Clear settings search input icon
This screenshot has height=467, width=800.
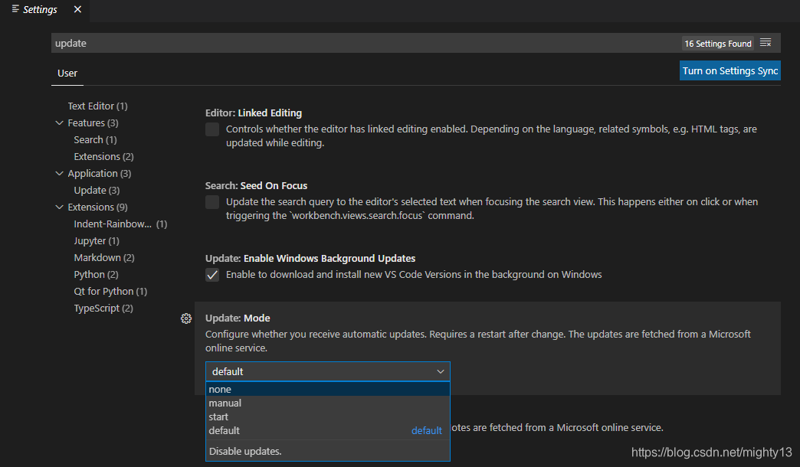pos(766,43)
